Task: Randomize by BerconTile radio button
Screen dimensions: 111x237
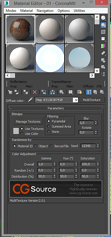Action: point(51,146)
